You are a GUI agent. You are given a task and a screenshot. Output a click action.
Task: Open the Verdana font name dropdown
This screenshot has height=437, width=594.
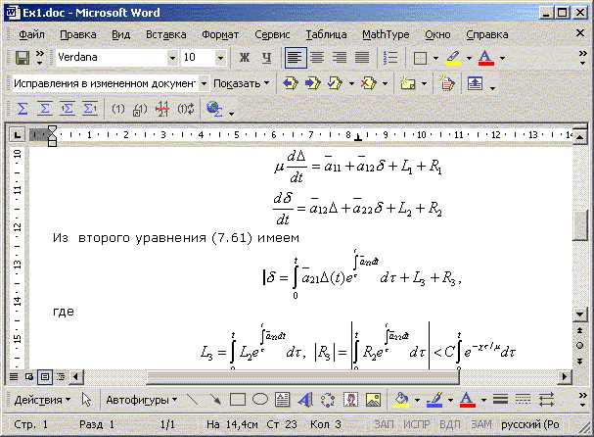(172, 58)
